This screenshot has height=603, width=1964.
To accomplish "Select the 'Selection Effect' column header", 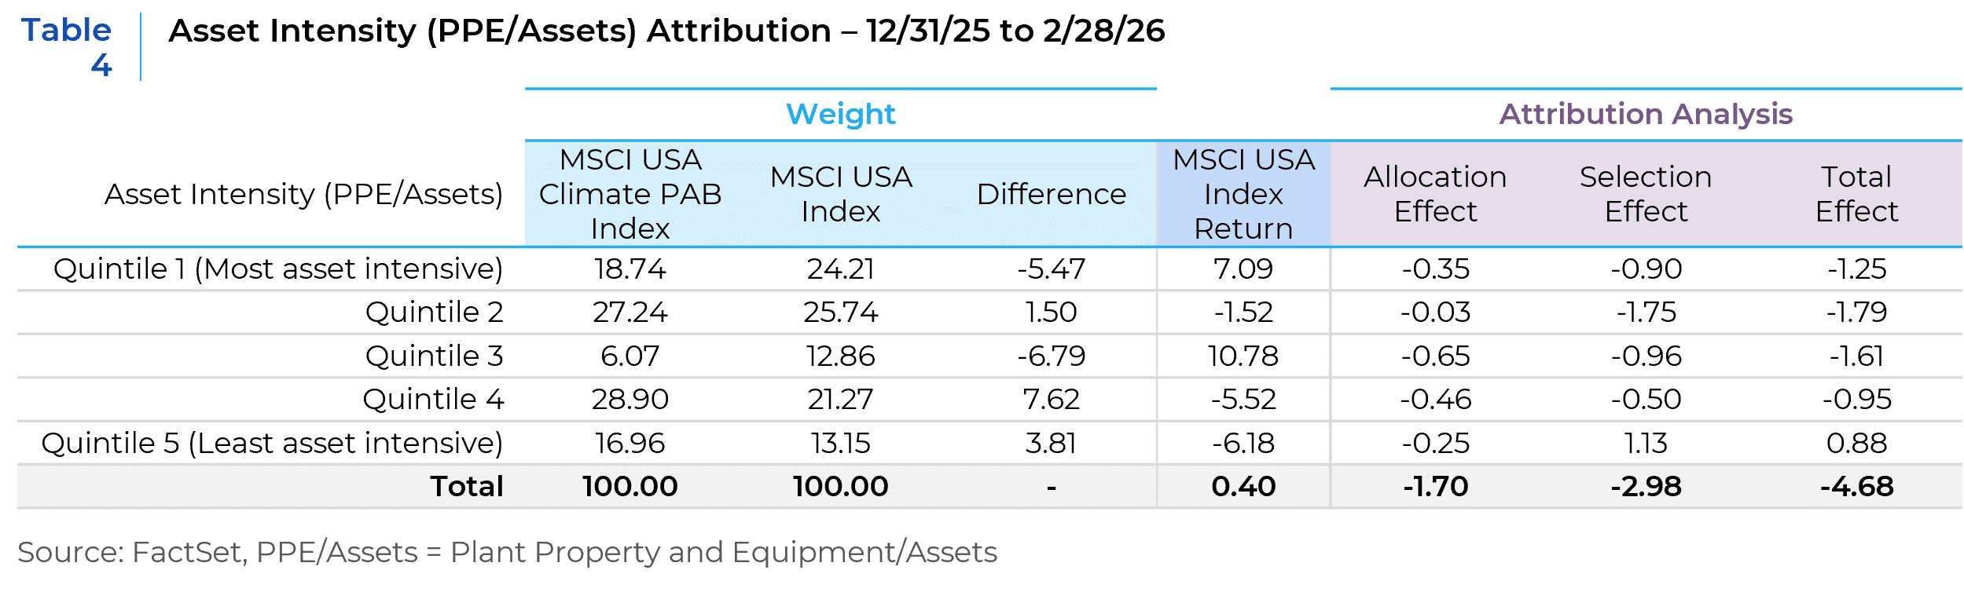I will coord(1646,194).
